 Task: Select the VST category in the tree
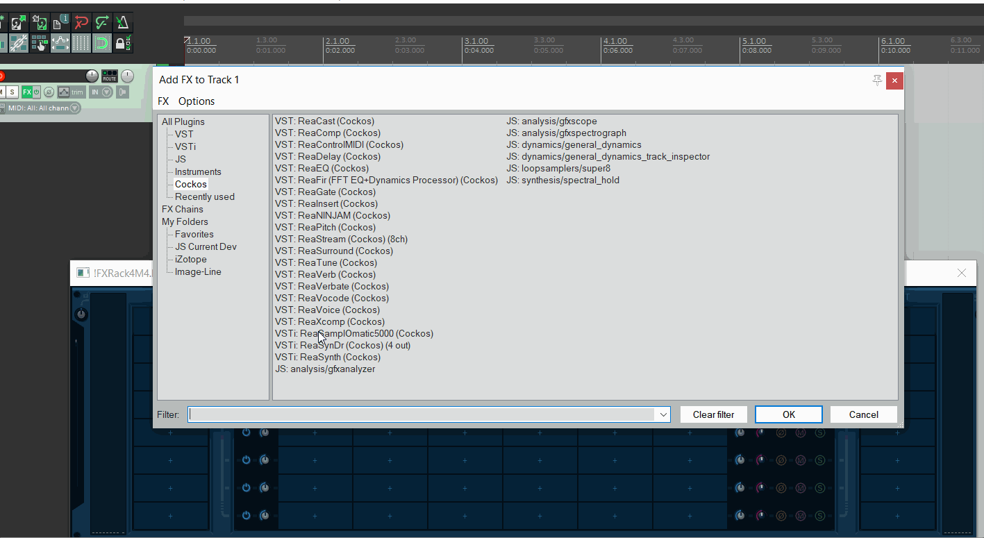click(184, 134)
